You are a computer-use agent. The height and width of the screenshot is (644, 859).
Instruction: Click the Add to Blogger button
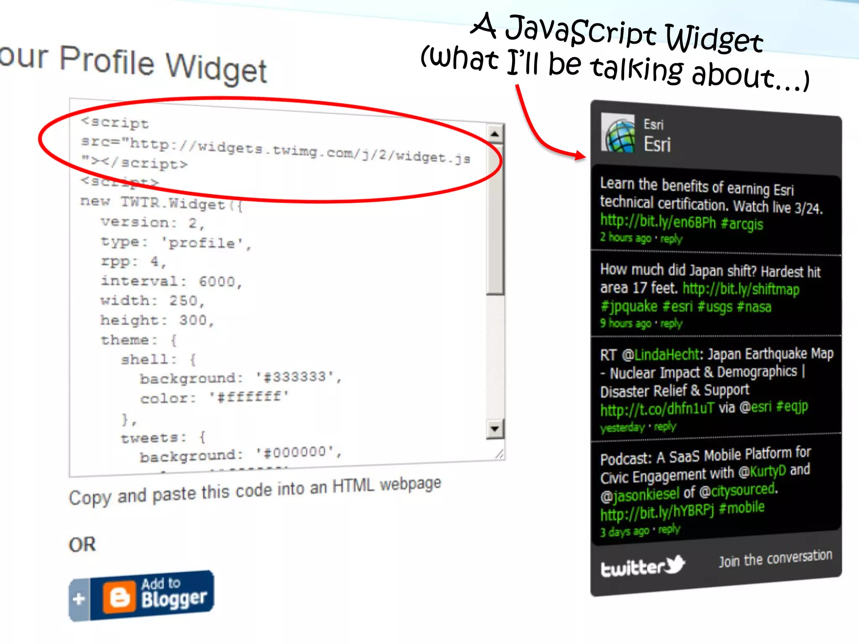point(141,596)
